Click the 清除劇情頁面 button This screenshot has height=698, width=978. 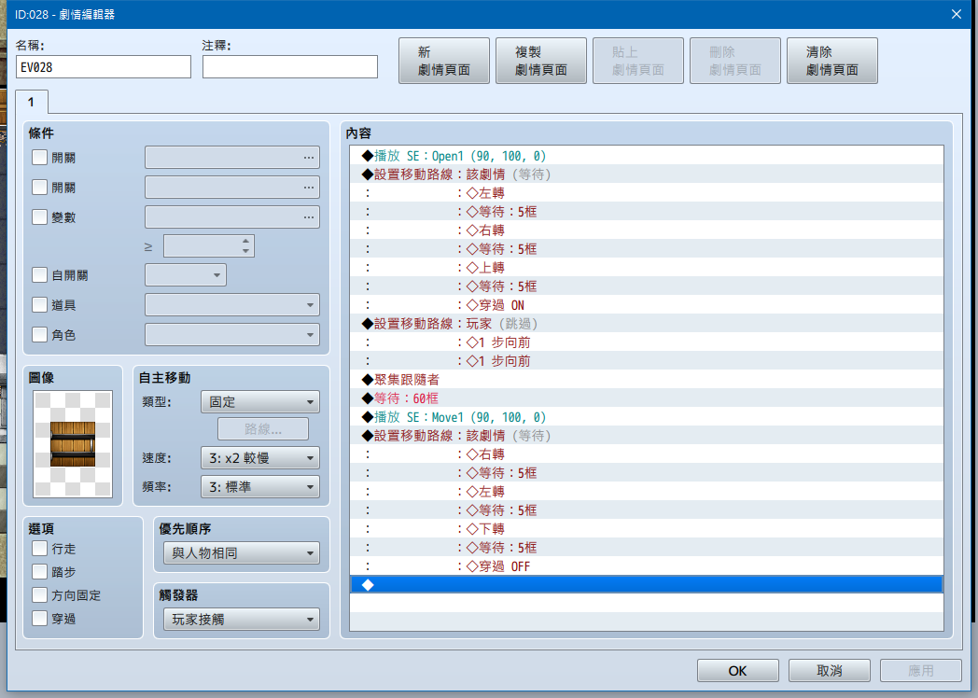(x=832, y=61)
